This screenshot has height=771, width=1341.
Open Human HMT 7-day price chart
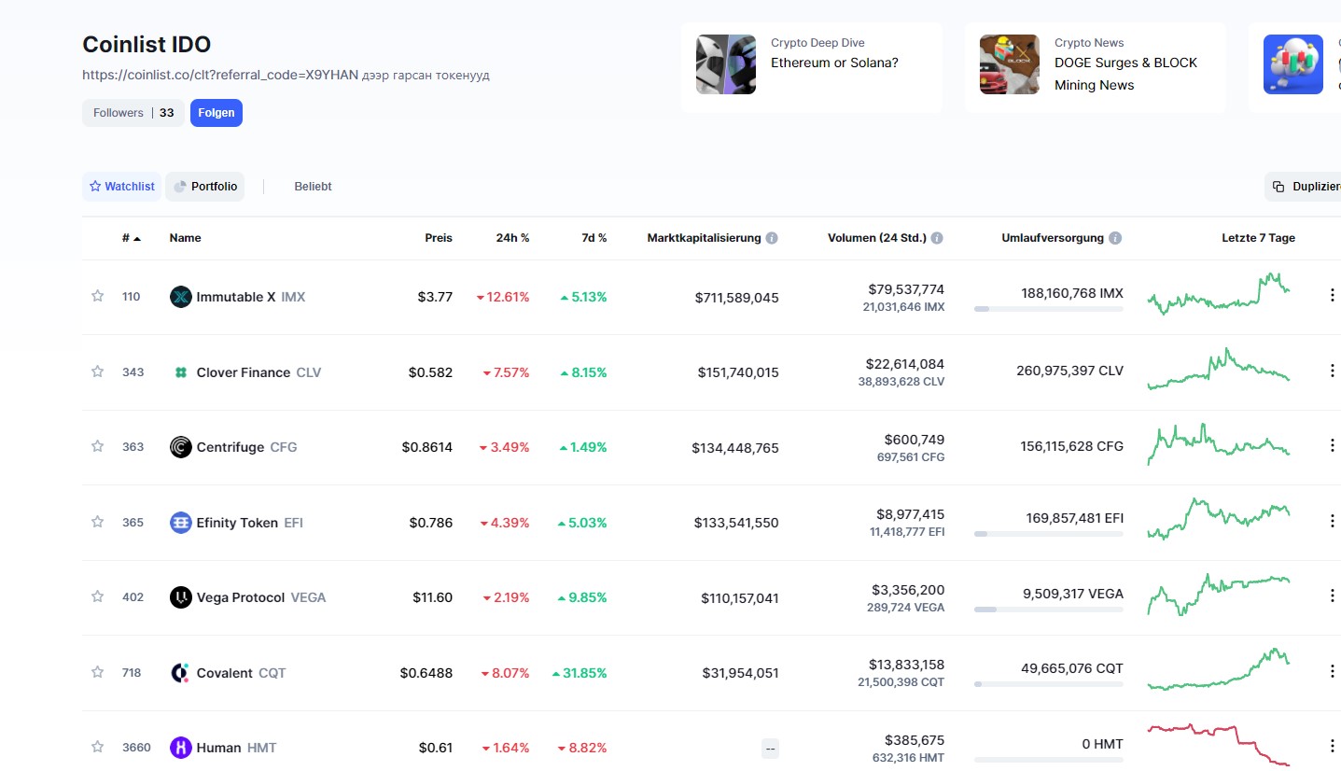pos(1219,744)
